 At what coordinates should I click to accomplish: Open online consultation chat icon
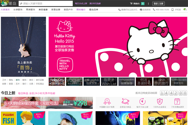point(140,10)
